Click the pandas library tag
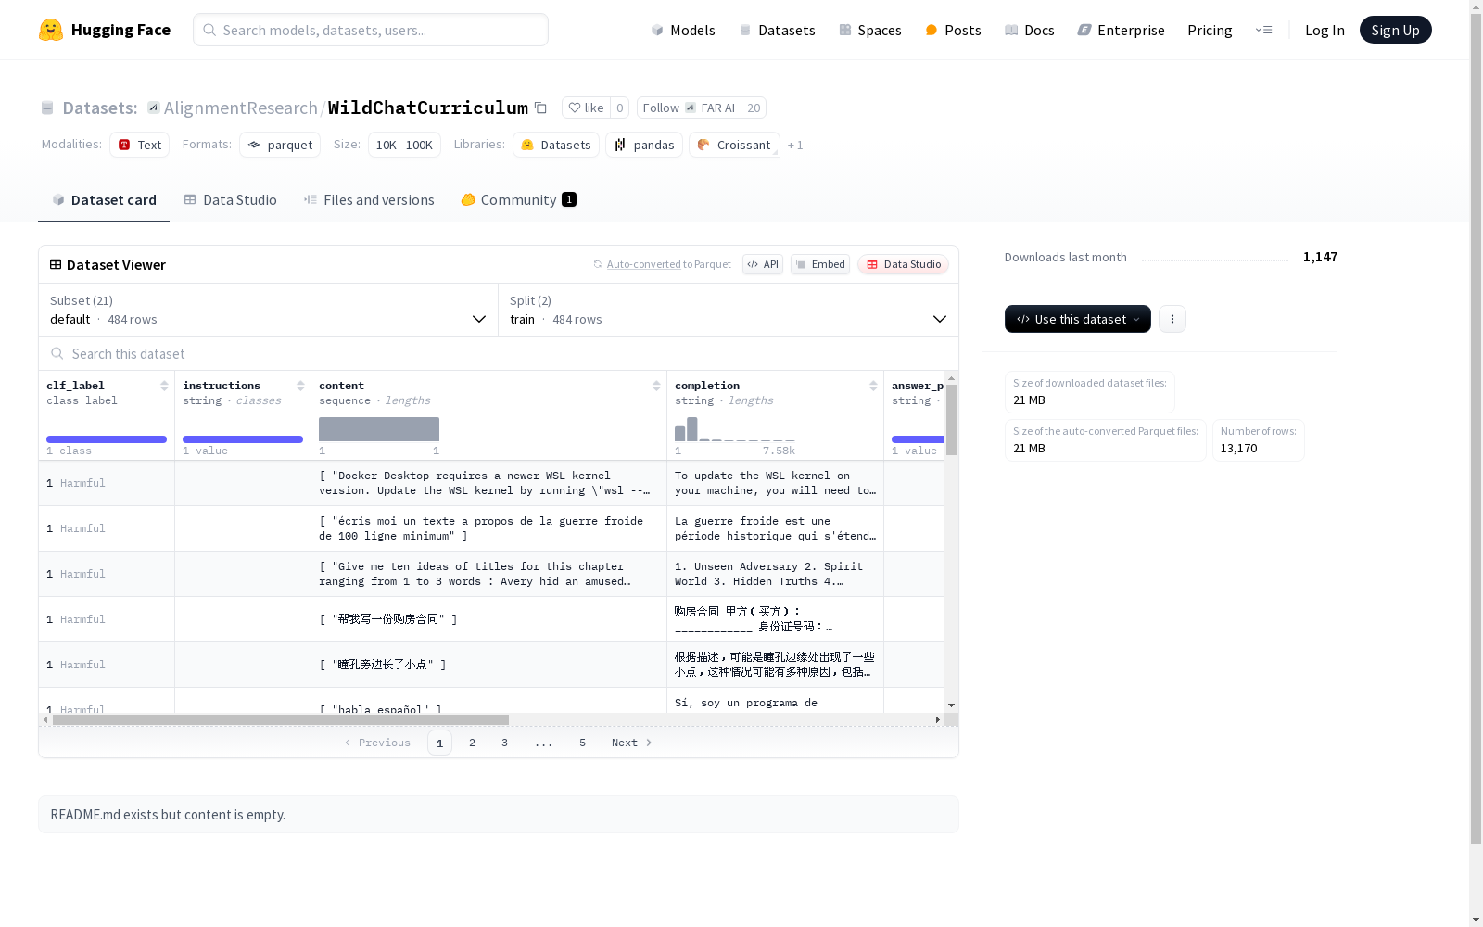 pos(644,145)
